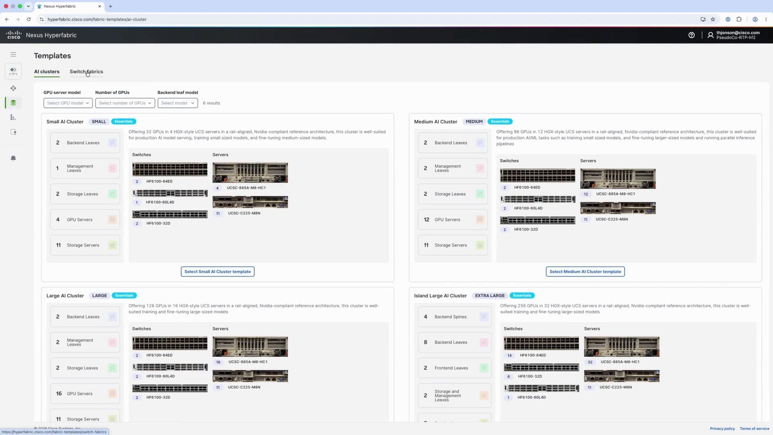Click Large cluster HF6100-32D switch image
Image resolution: width=773 pixels, height=435 pixels.
click(x=170, y=388)
